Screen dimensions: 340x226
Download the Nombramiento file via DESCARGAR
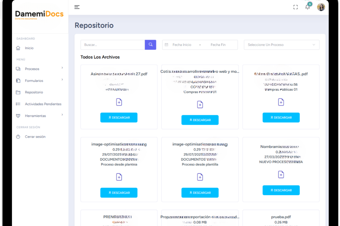tap(281, 190)
